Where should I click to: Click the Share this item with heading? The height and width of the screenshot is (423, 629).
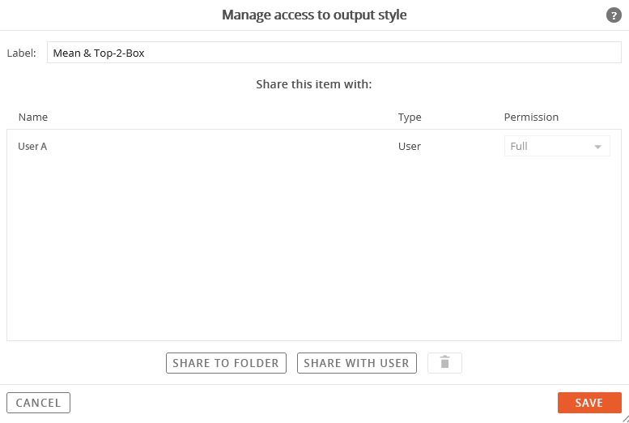[314, 84]
